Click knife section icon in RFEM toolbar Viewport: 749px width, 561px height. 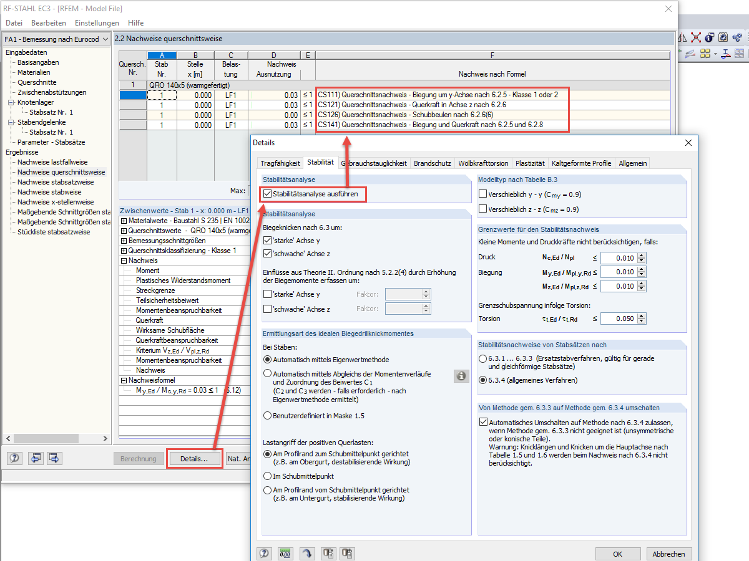(690, 54)
